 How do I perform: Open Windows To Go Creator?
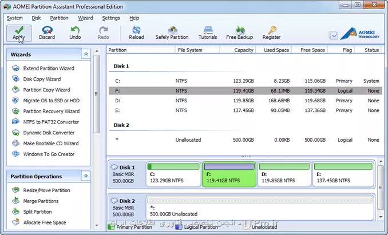click(49, 154)
